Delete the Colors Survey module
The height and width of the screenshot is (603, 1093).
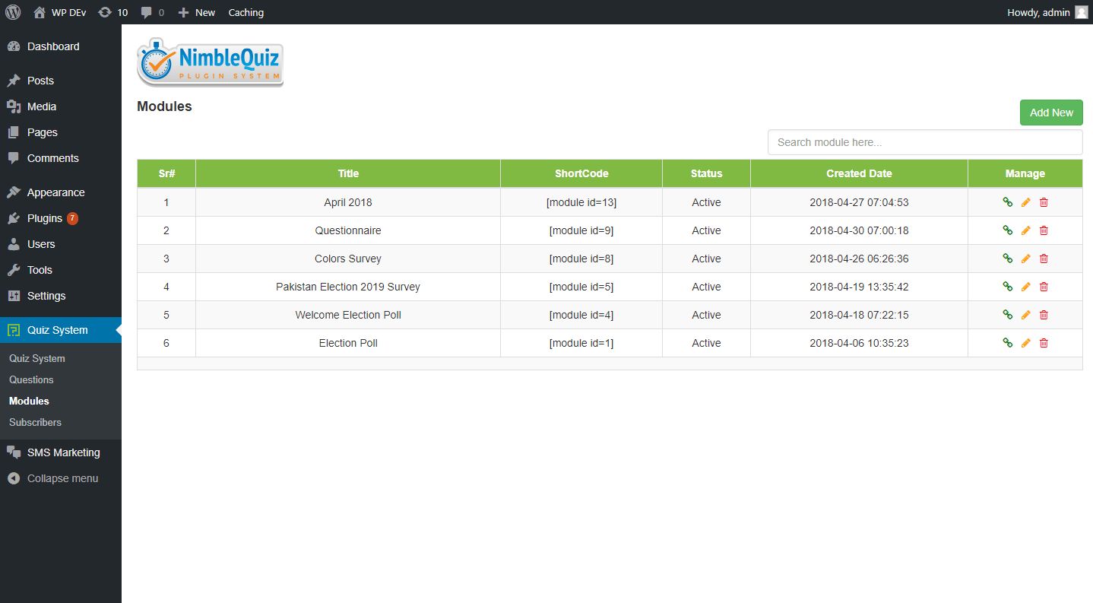(x=1044, y=259)
